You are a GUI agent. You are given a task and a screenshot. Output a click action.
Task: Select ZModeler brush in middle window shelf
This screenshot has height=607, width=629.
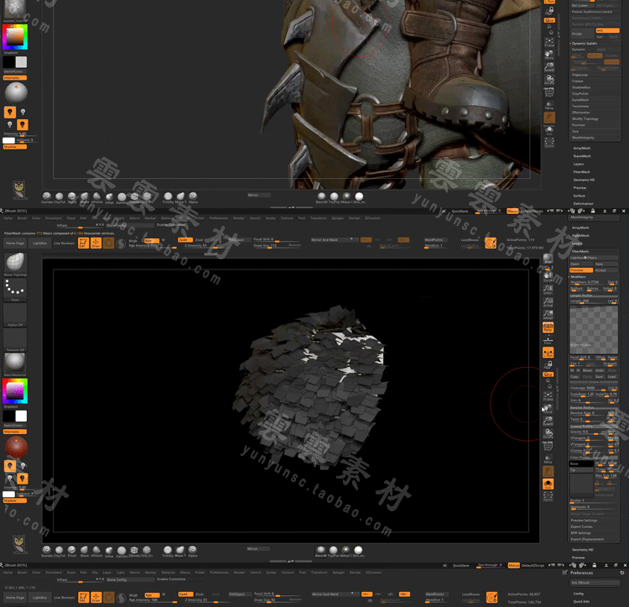pos(134,552)
